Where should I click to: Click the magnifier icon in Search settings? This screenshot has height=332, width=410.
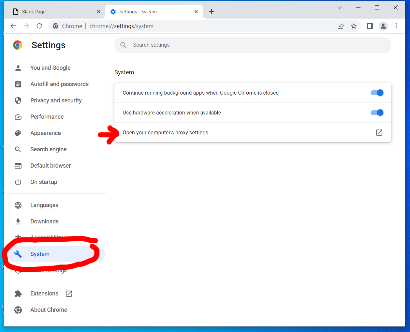[123, 45]
